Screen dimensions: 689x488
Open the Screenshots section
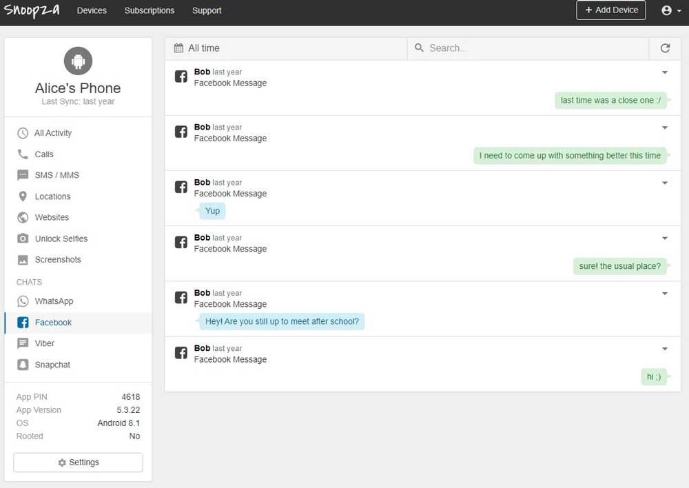[58, 260]
